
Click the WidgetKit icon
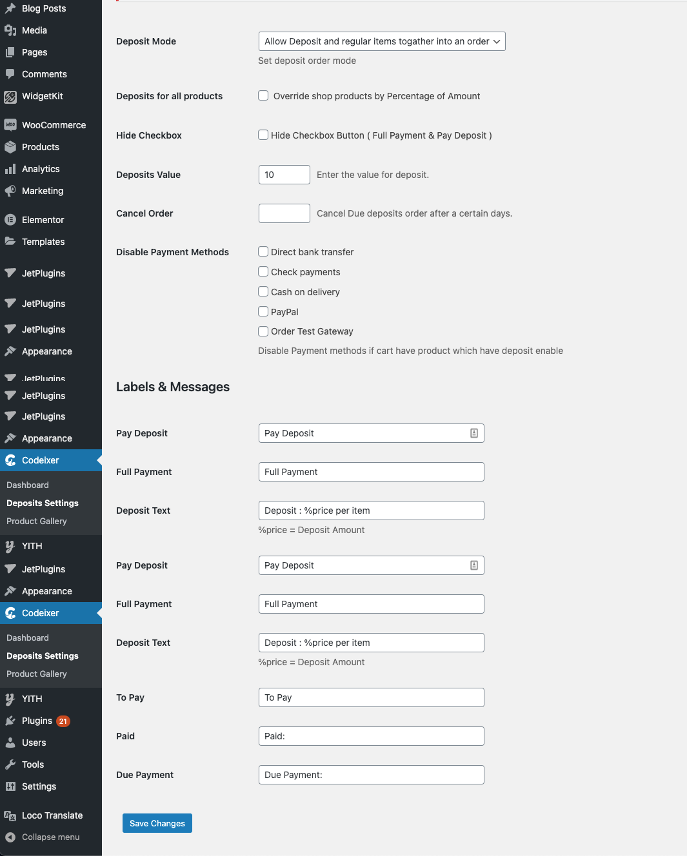(x=10, y=97)
